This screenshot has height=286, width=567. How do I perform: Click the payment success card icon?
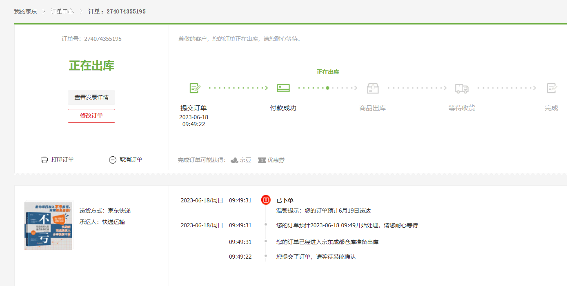tap(283, 88)
